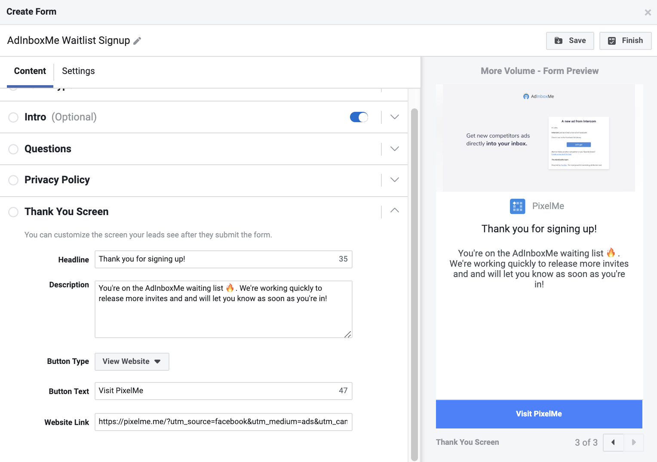
Task: Open the Button Type View Website dropdown
Action: (x=132, y=362)
